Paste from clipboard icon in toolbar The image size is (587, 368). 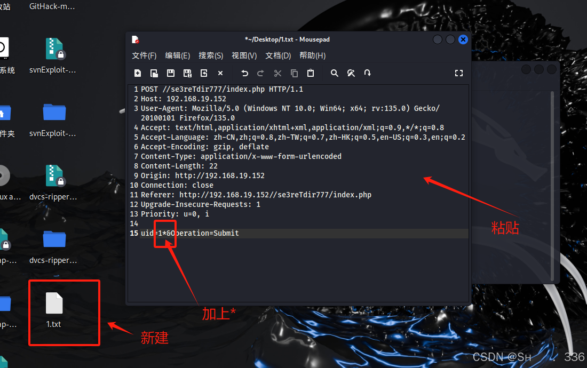311,73
